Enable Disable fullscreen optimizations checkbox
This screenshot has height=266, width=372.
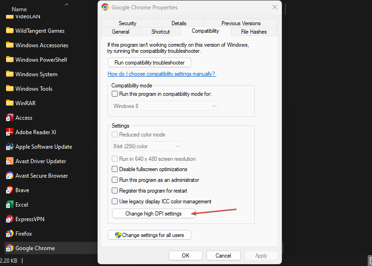114,169
